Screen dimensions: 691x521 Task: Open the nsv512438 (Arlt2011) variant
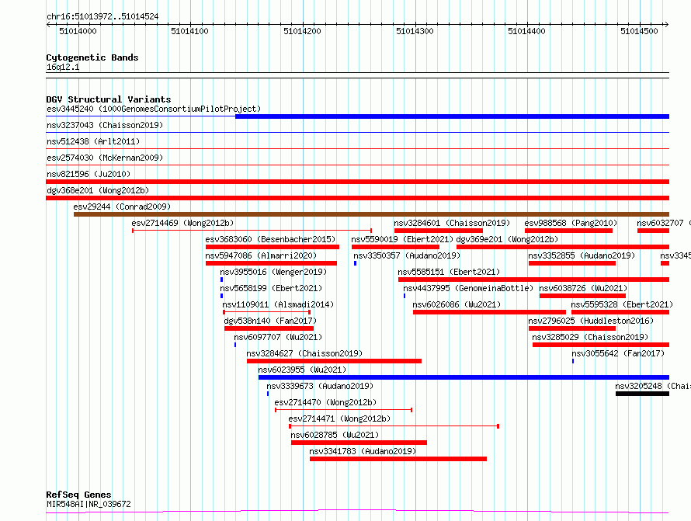pos(93,141)
